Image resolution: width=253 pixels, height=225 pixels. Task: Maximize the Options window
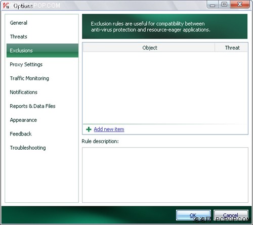(224, 4)
